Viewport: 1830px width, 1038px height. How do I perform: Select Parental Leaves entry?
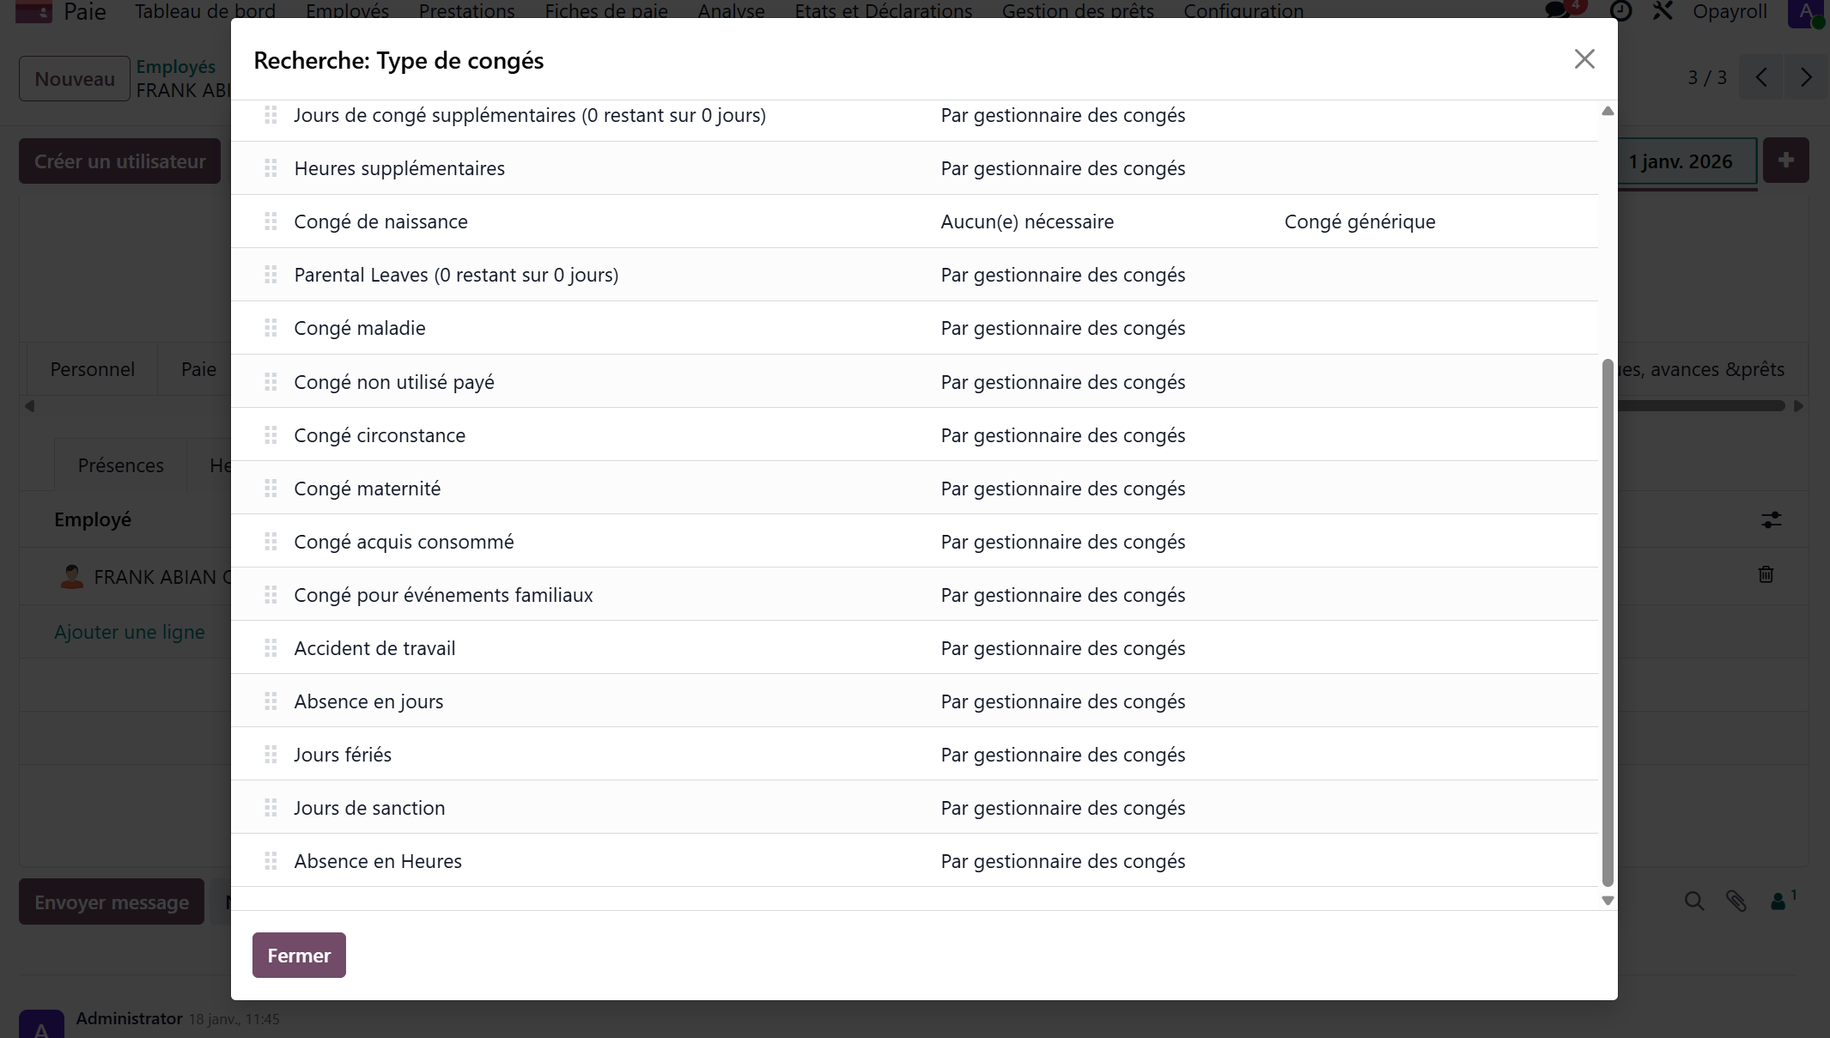click(456, 275)
